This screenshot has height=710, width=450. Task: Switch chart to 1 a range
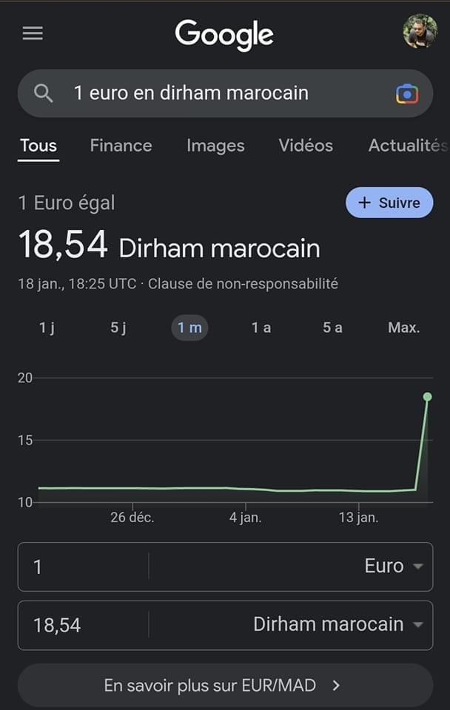pos(261,328)
